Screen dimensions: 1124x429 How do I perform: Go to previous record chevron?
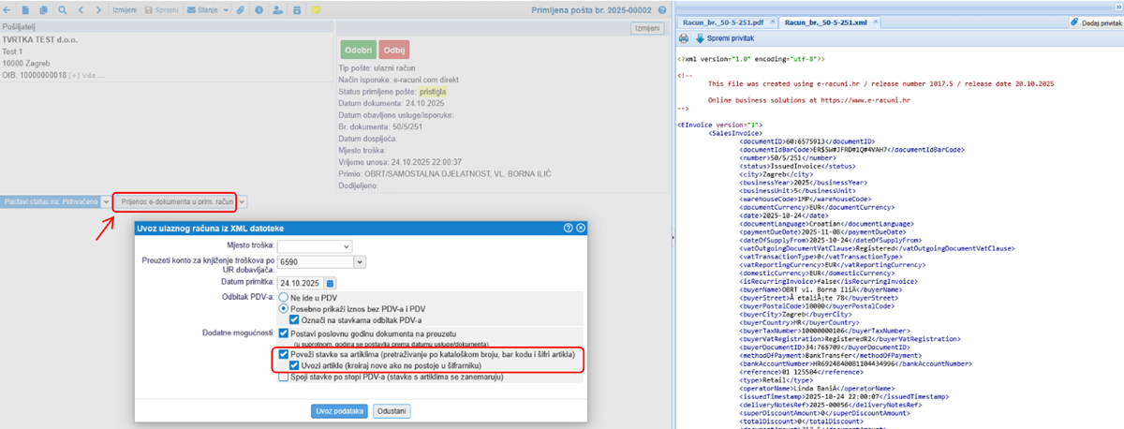81,9
